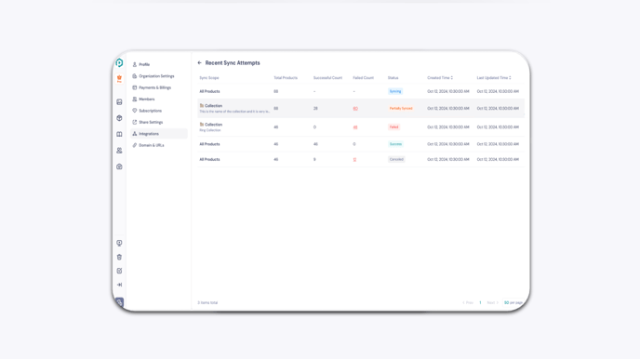The width and height of the screenshot is (640, 359).
Task: Open the camera icon in sidebar
Action: coord(119,166)
